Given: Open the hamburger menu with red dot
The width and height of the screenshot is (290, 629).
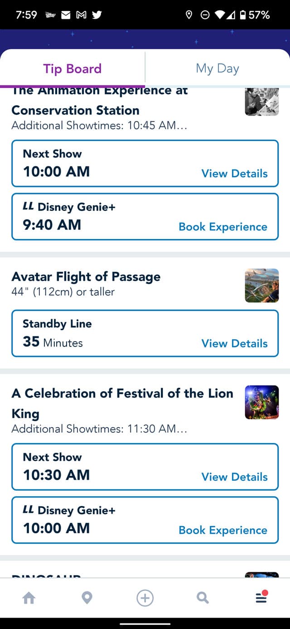Looking at the screenshot, I should click(x=261, y=597).
